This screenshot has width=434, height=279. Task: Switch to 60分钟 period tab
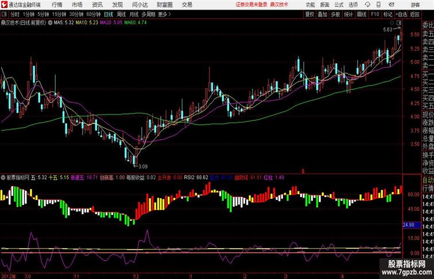(93, 14)
